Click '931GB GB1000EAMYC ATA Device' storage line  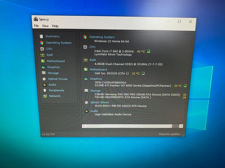[123, 97]
